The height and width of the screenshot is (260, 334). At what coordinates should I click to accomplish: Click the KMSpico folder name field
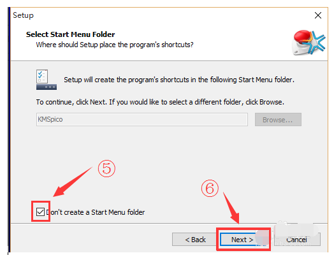pyautogui.click(x=142, y=119)
